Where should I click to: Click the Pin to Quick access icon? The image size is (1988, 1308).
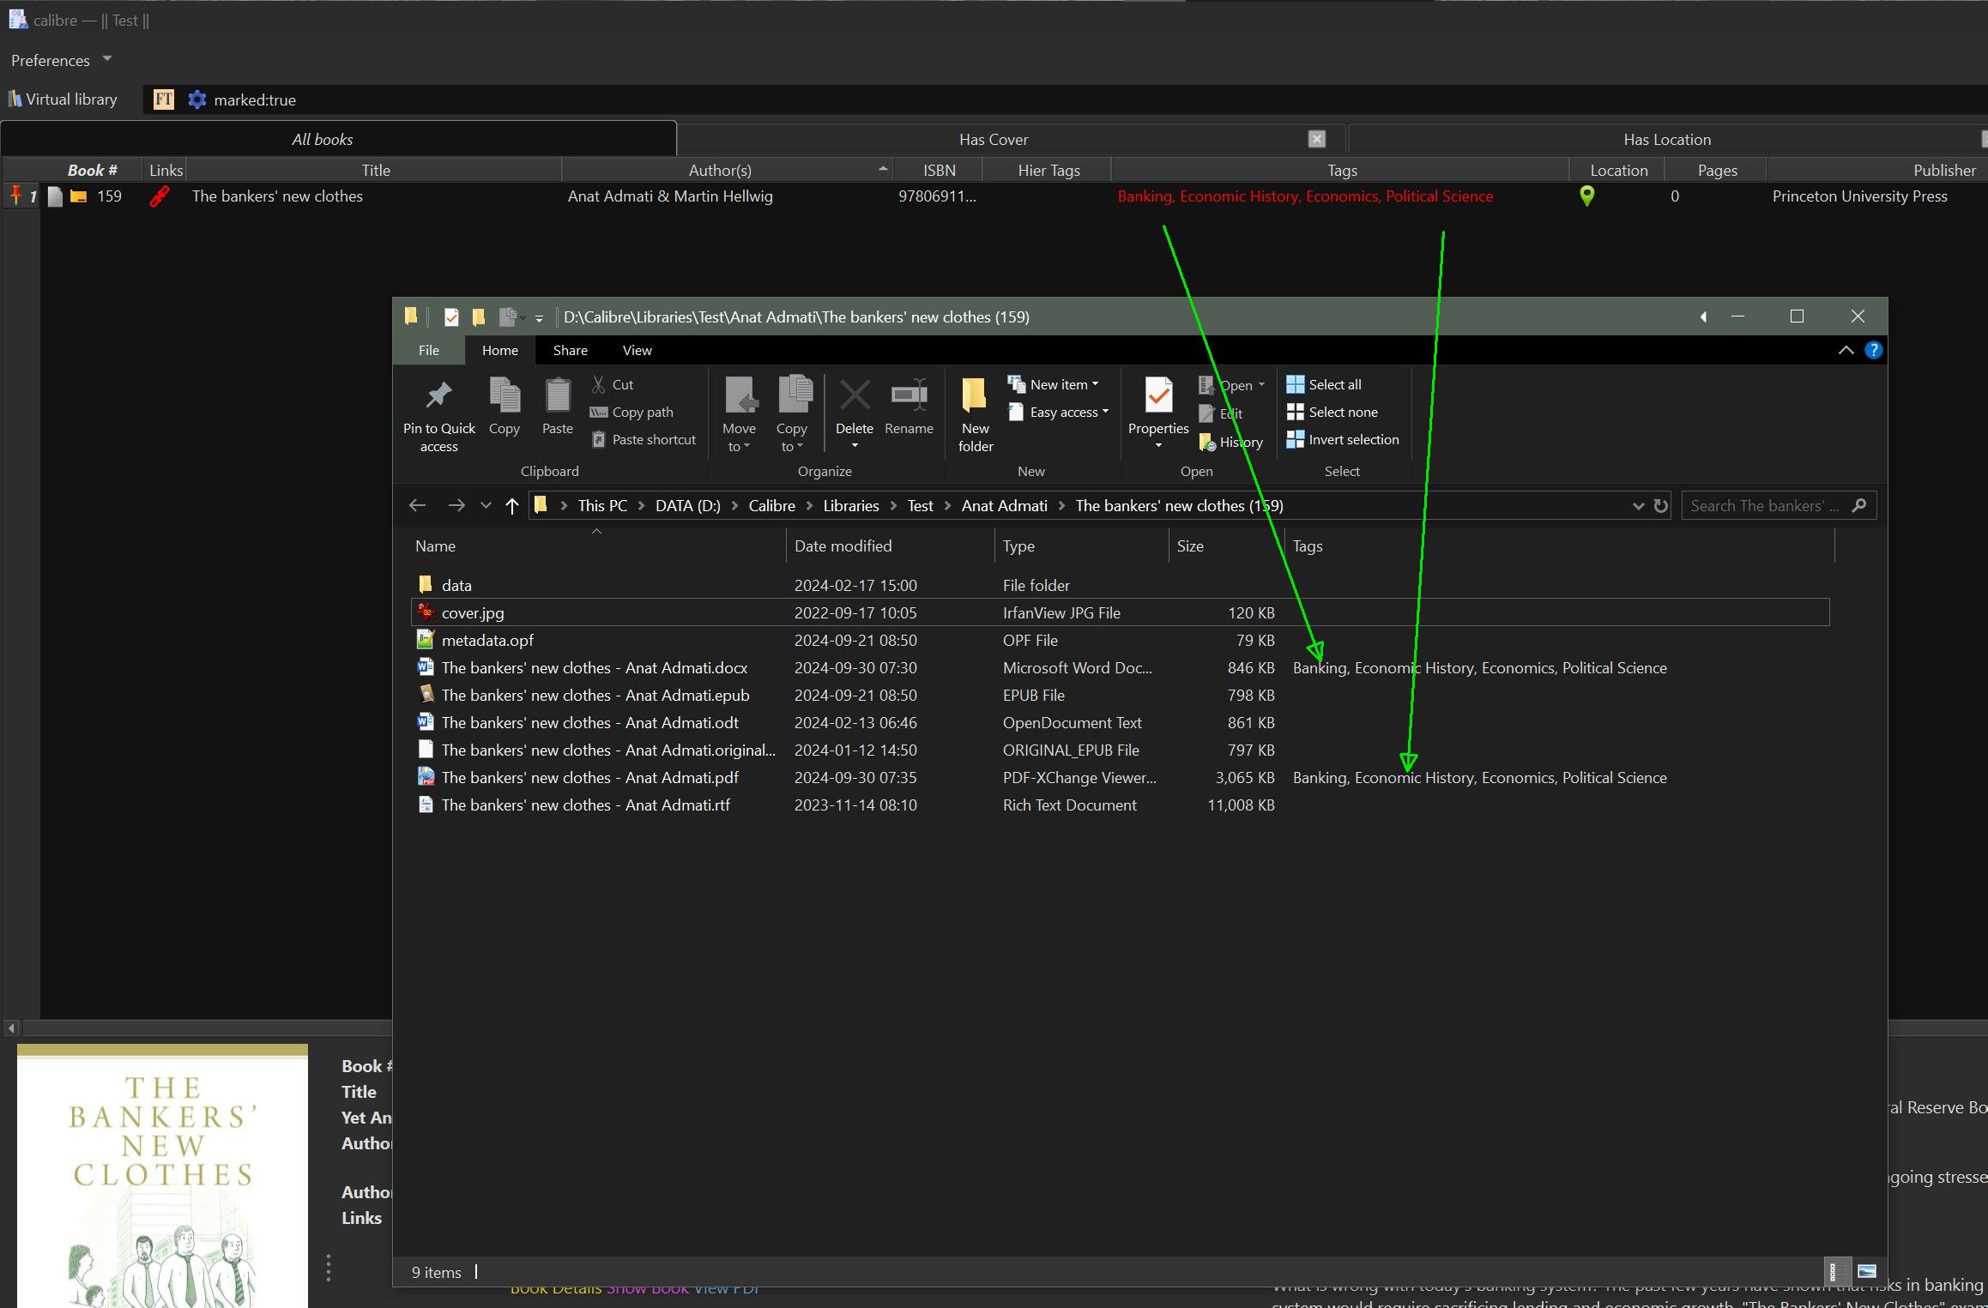click(x=438, y=395)
